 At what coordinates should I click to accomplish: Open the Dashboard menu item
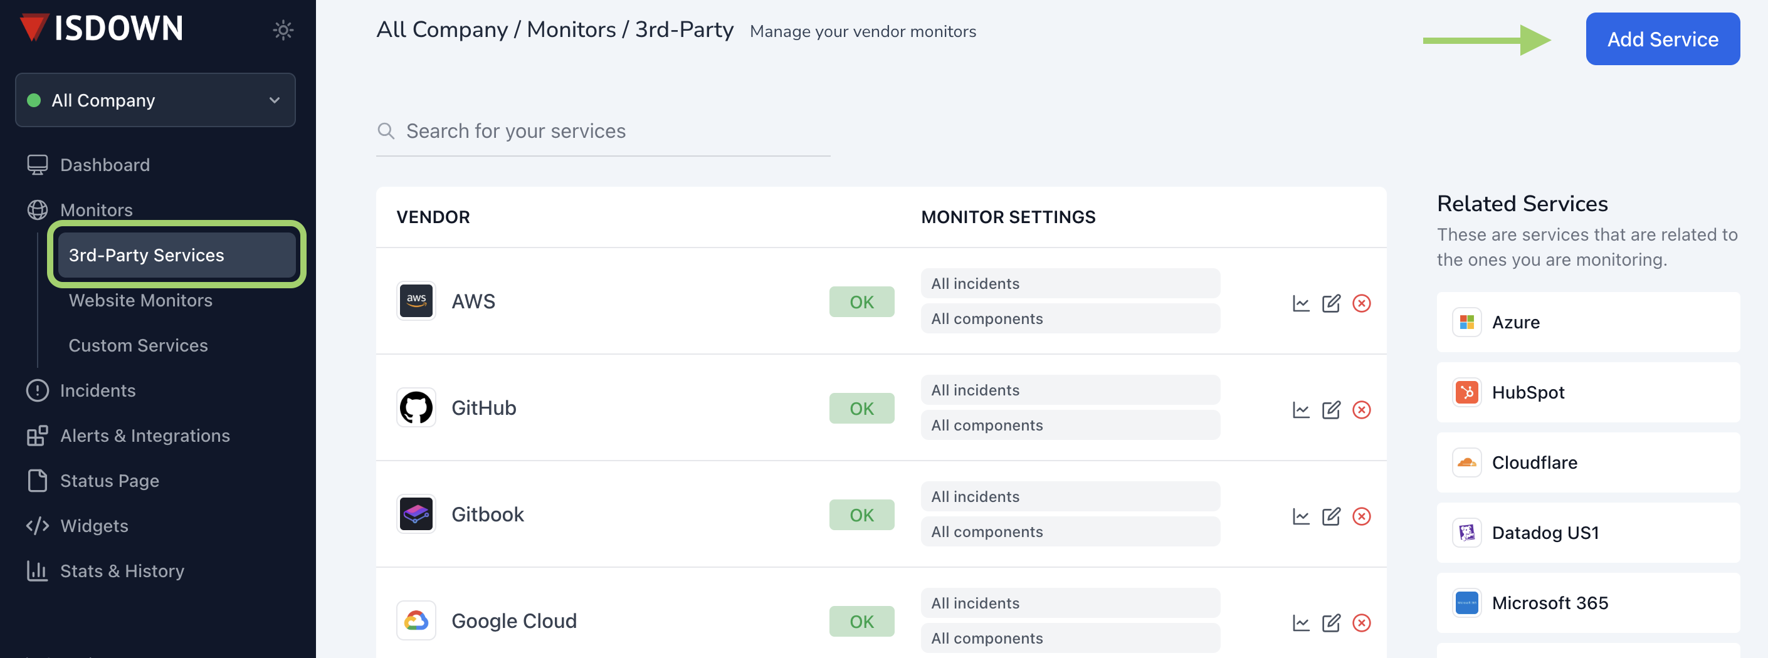[x=104, y=165]
